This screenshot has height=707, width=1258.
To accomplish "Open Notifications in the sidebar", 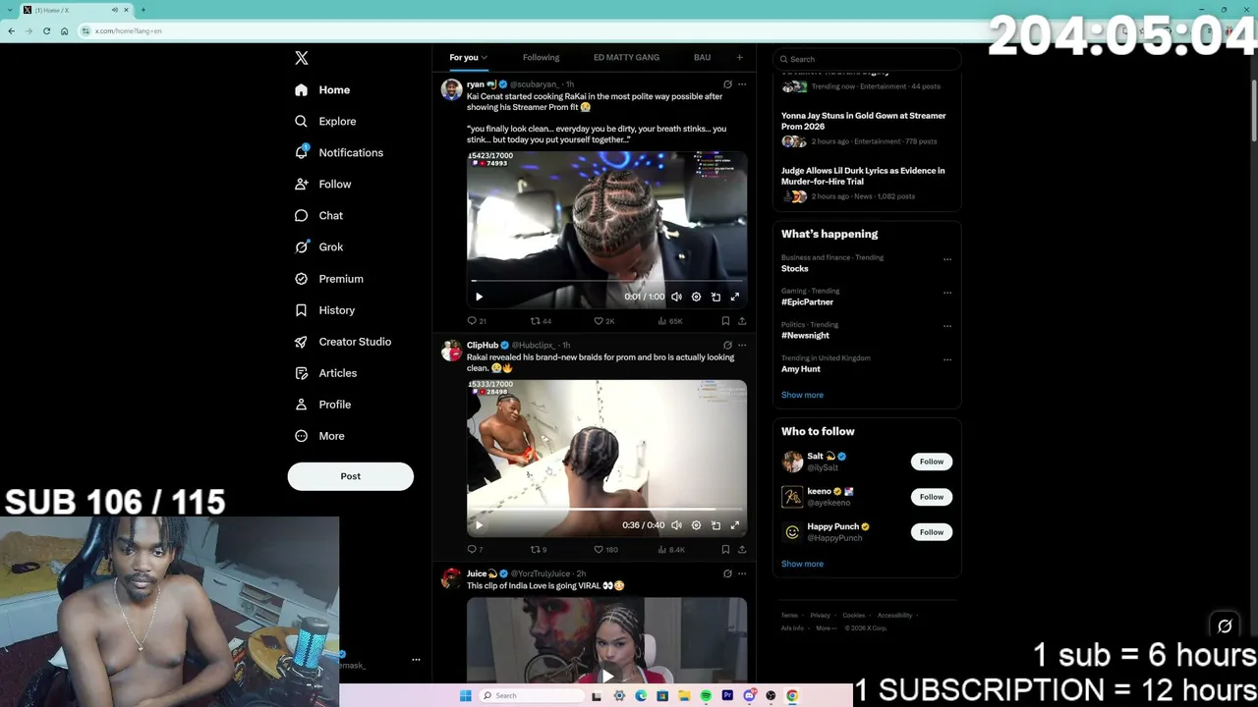I will (x=339, y=152).
